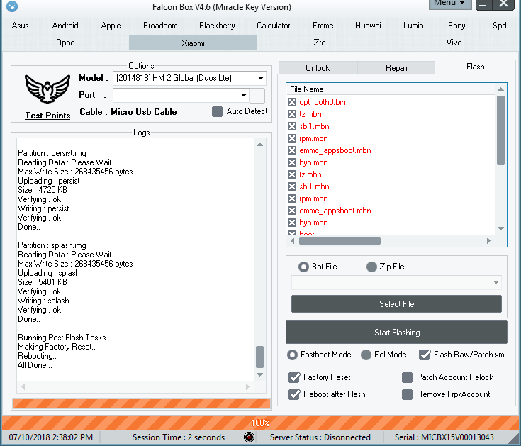Click the file list horizontal scrollbar thumb
Viewport: 521px width, 446px height.
[340, 240]
